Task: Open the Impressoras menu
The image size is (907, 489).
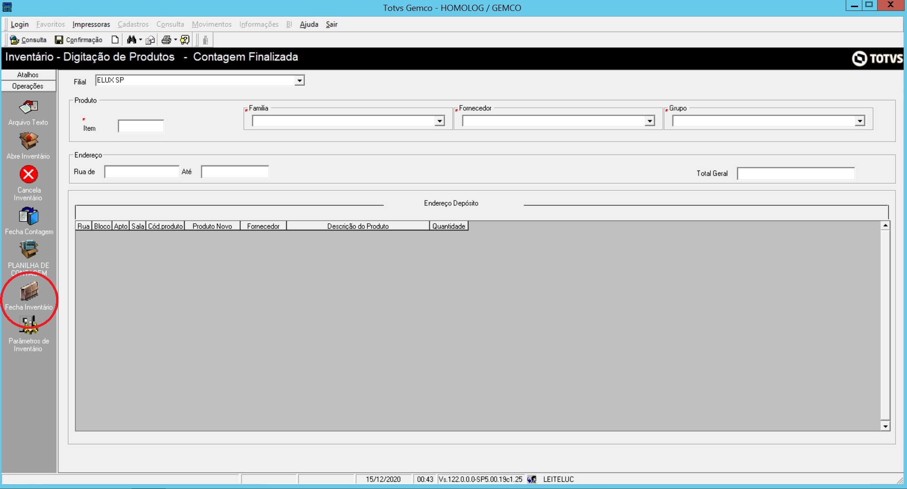Action: (91, 24)
